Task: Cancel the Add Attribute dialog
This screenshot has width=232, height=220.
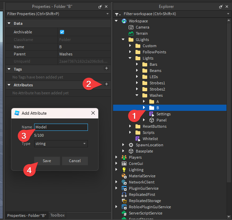Action: pos(75,161)
